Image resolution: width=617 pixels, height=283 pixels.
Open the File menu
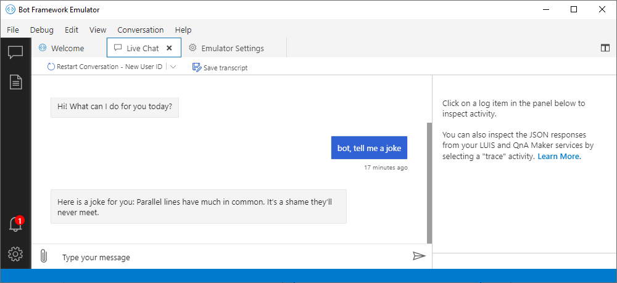coord(13,30)
